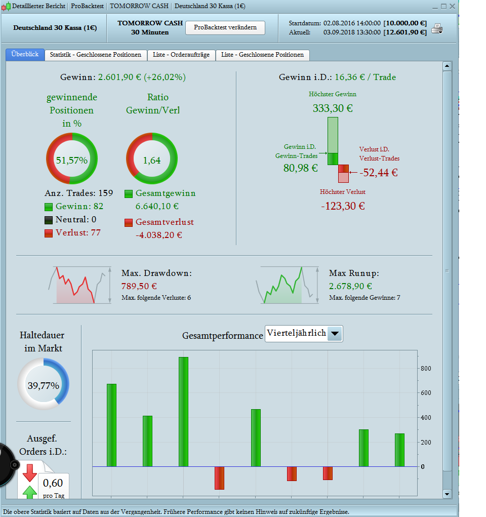
Task: Click the Max Drawdown chart thumbnail
Action: click(80, 285)
